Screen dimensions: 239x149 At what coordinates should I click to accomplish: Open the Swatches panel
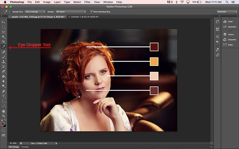pos(232,27)
